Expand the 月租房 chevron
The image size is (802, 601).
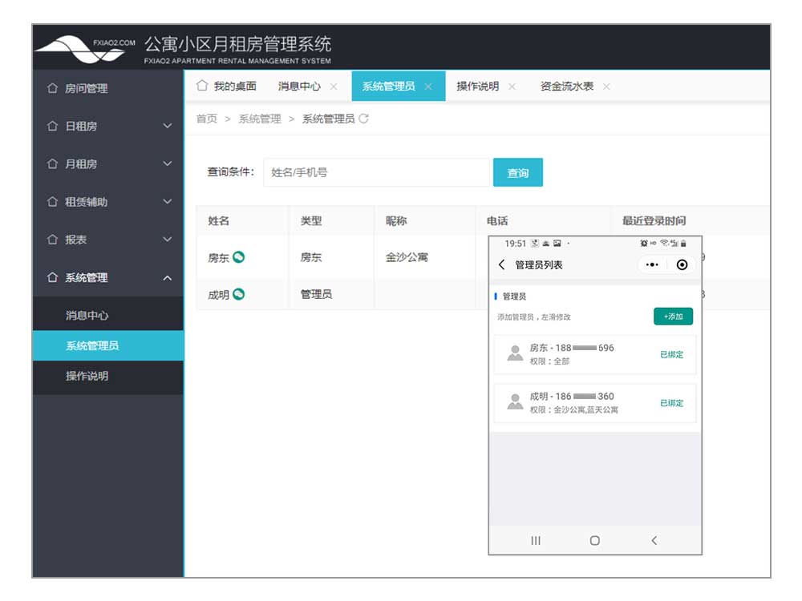(x=168, y=163)
